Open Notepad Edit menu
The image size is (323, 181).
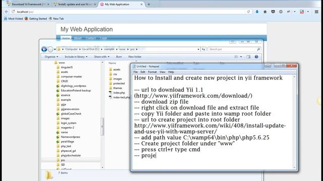(143, 72)
